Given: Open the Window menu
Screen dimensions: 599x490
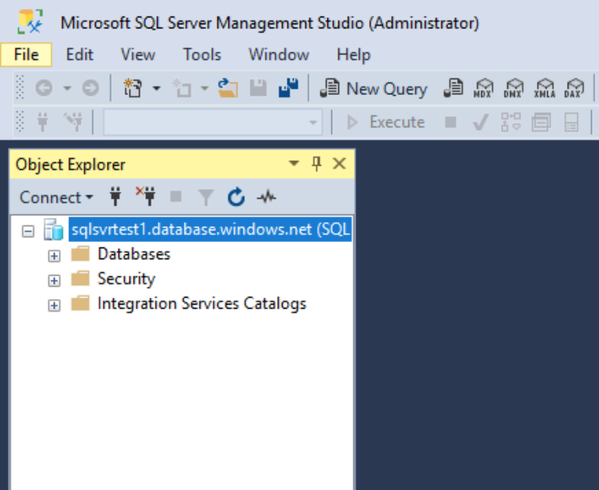Looking at the screenshot, I should (x=279, y=55).
